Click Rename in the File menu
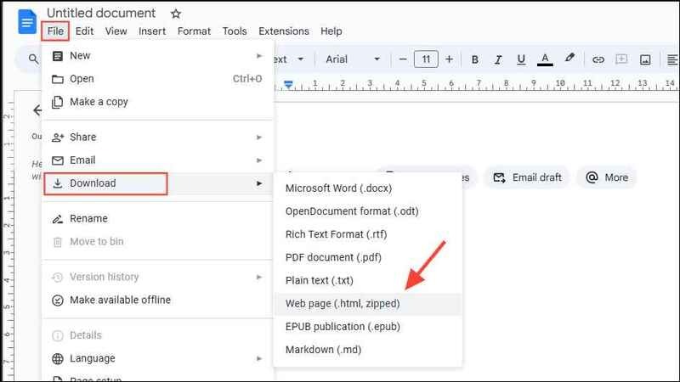Image resolution: width=680 pixels, height=382 pixels. point(158,218)
